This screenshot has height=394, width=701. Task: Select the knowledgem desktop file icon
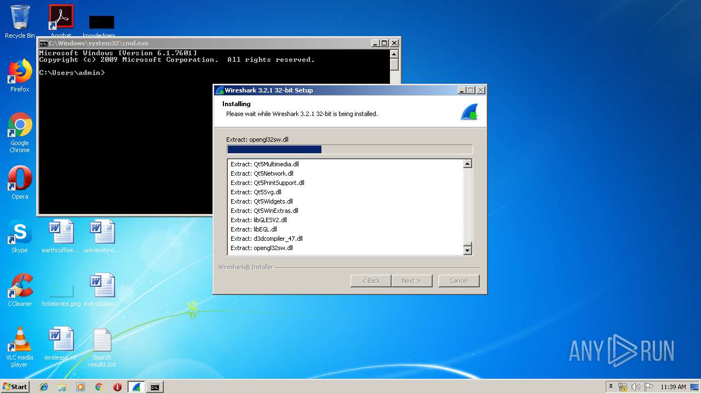(102, 25)
